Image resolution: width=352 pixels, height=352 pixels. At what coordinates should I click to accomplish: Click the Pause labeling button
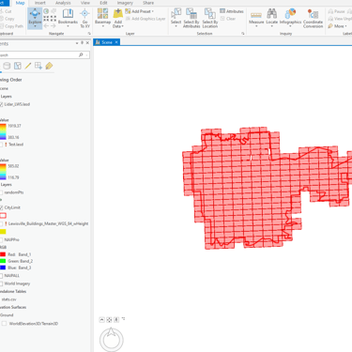click(x=336, y=11)
